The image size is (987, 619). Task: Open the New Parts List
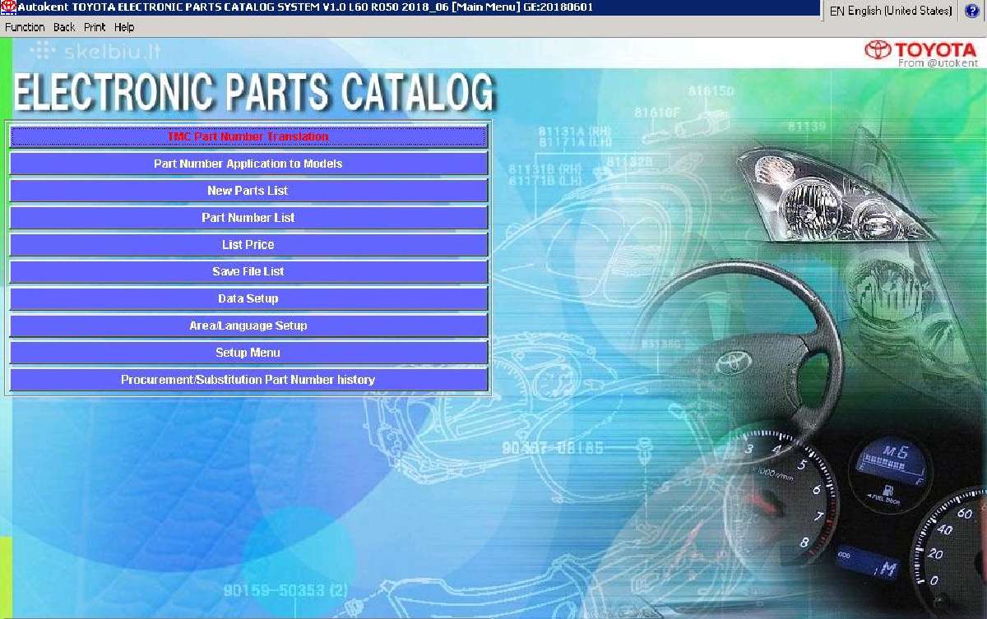click(248, 191)
